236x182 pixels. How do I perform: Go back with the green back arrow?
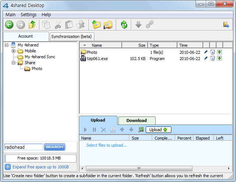tap(9, 25)
